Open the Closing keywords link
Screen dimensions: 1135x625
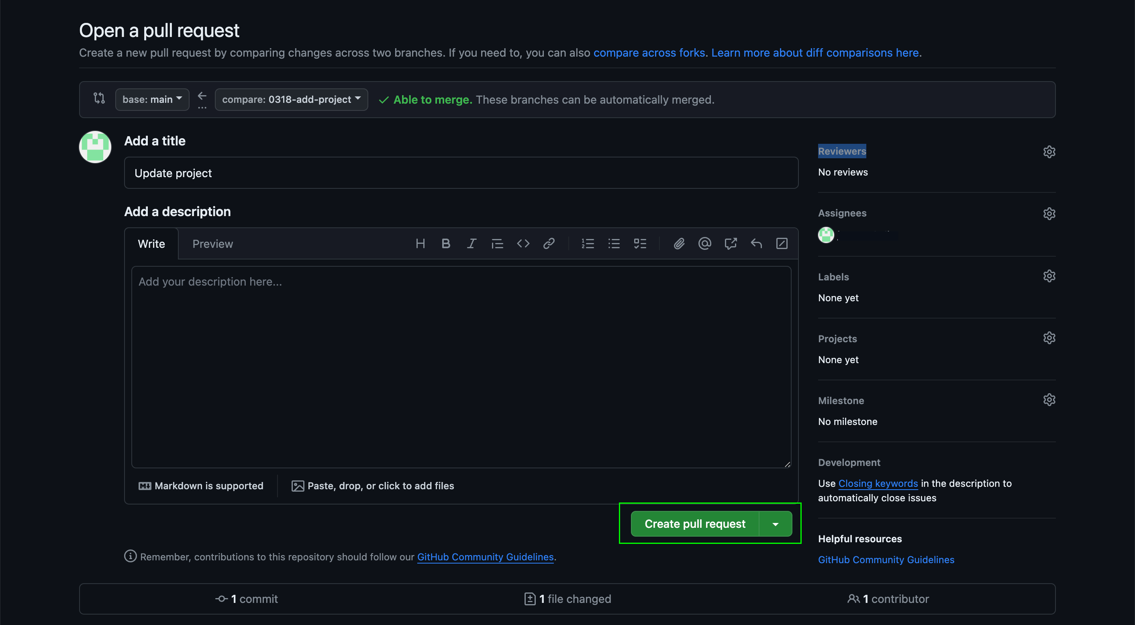tap(878, 484)
